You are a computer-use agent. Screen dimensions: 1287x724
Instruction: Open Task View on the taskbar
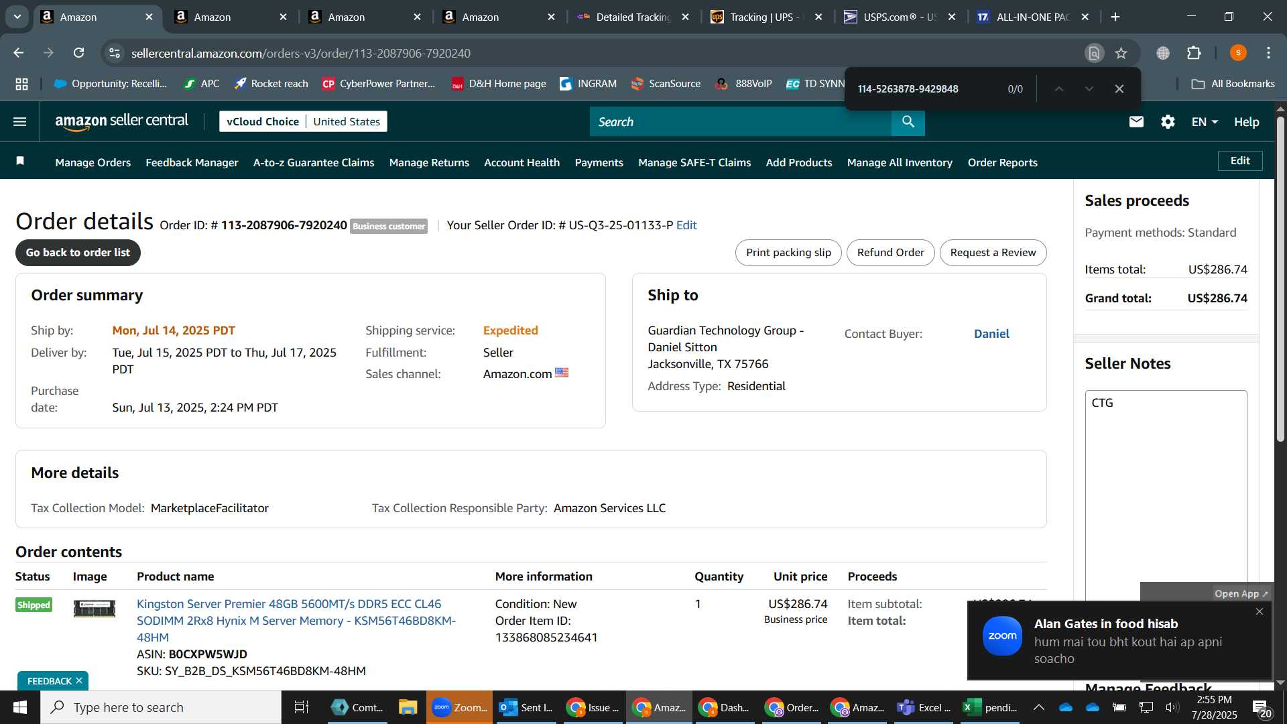click(x=302, y=707)
